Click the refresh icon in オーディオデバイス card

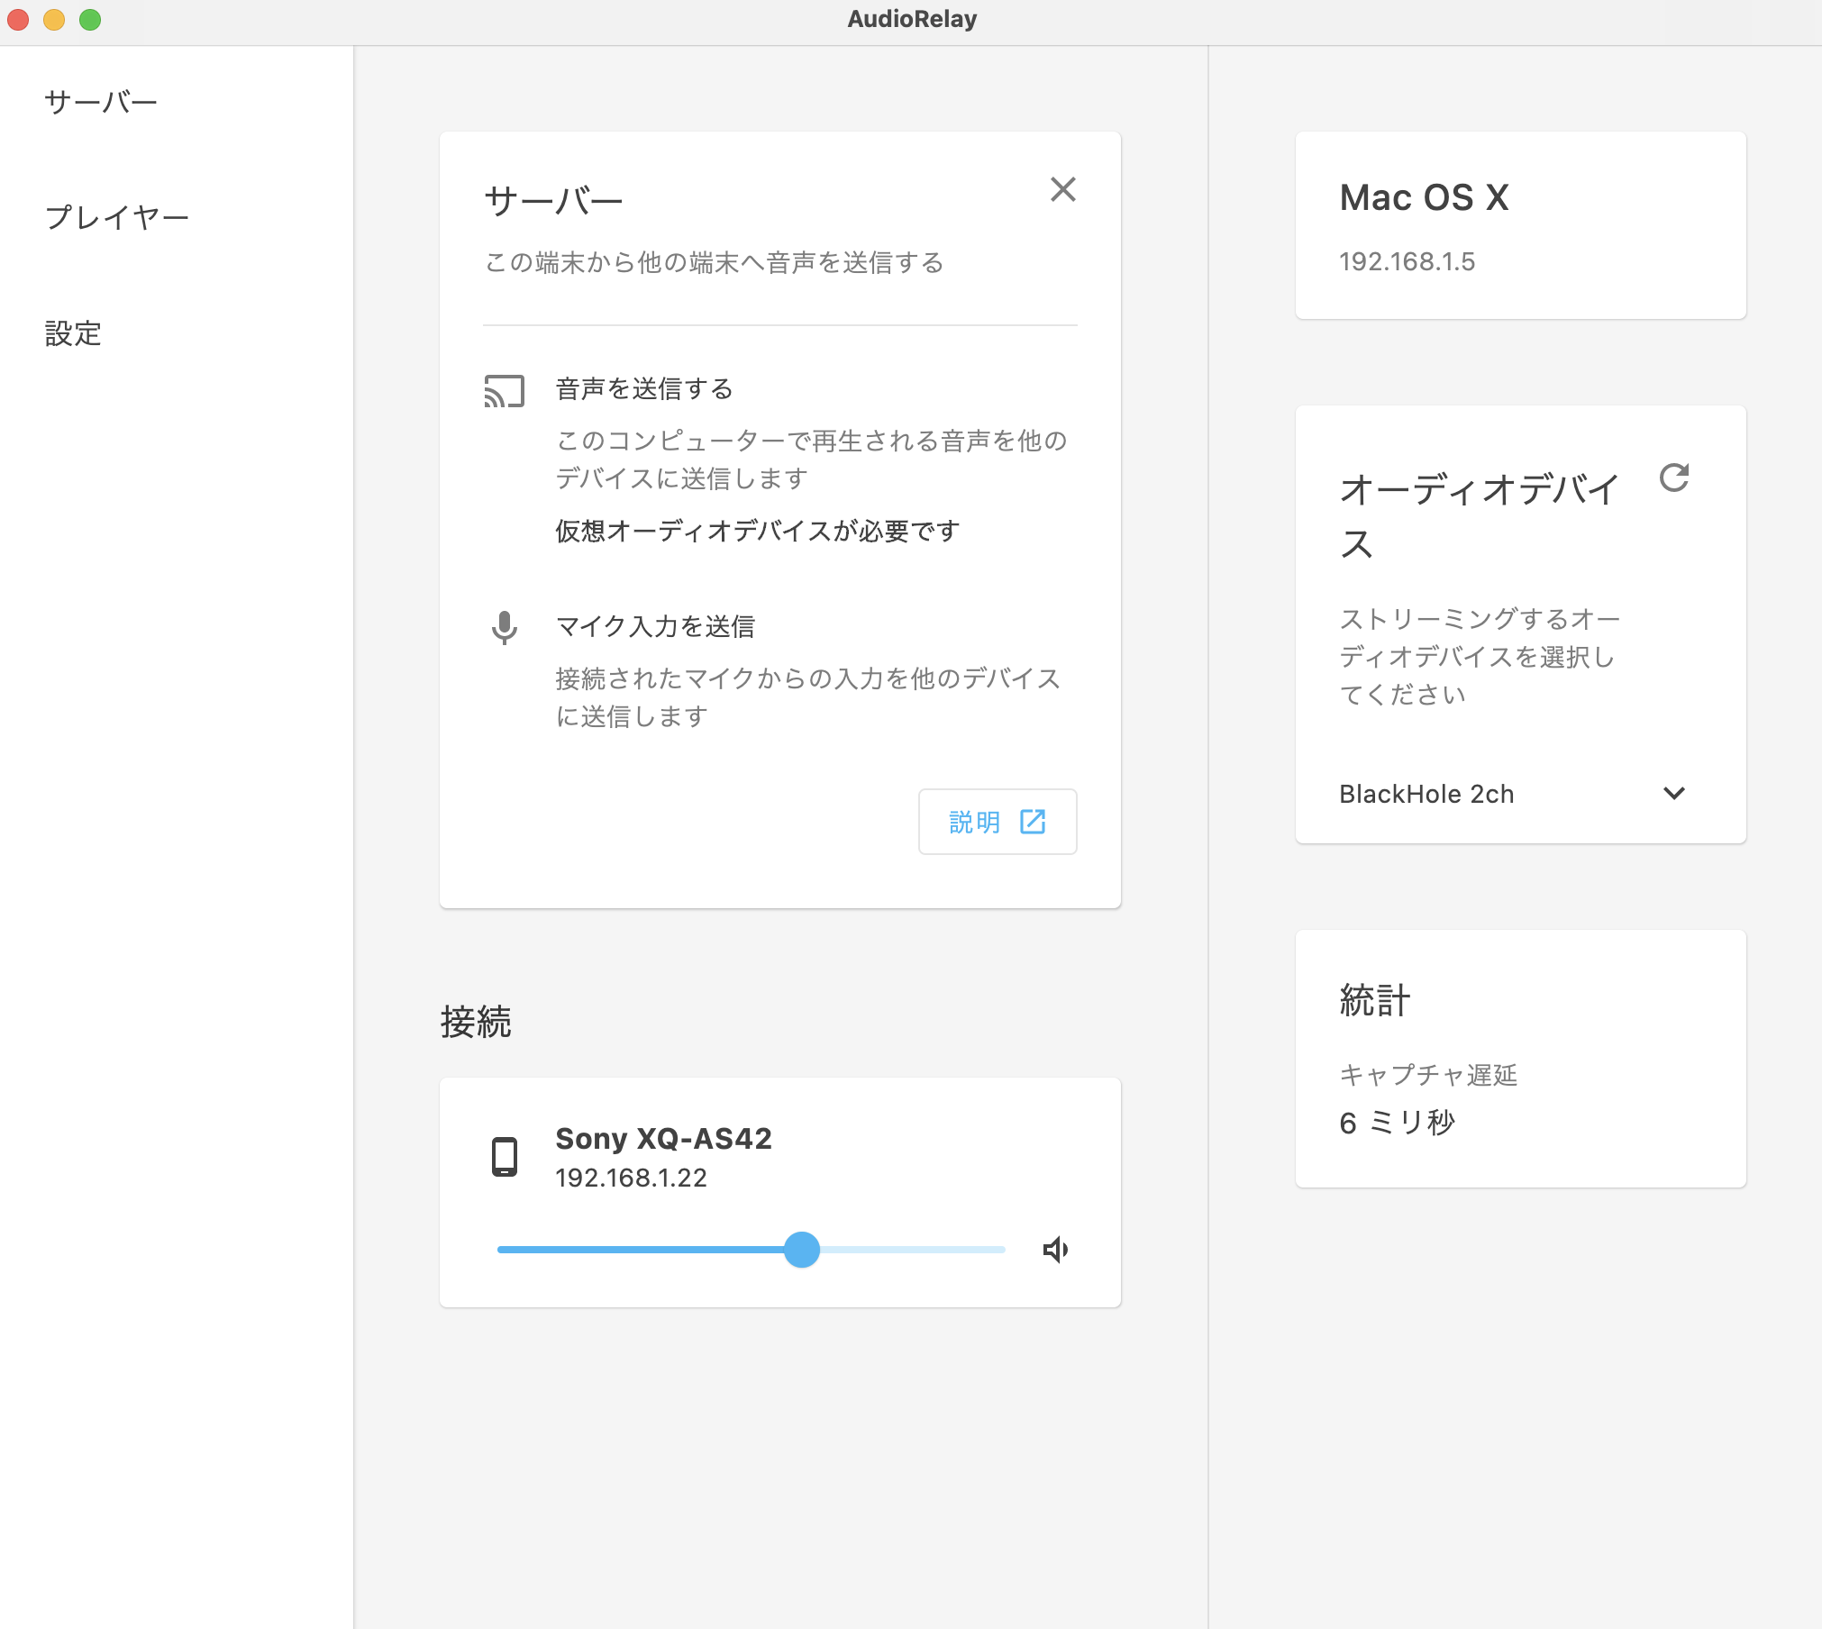[x=1673, y=478]
